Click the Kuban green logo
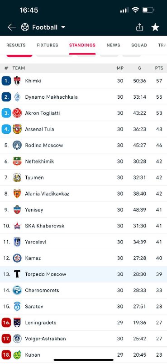 point(17,355)
